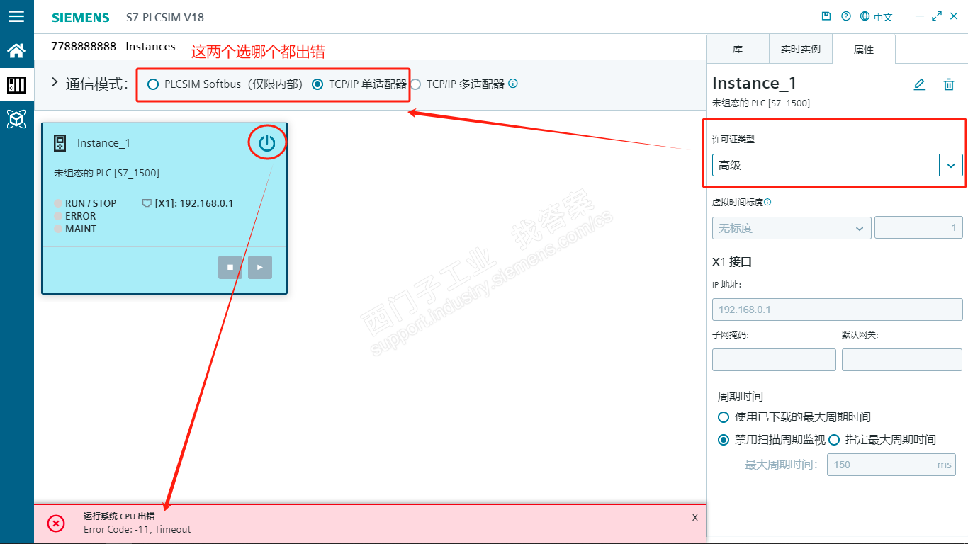This screenshot has width=968, height=544.
Task: Click the 子网掩码 input field
Action: pos(774,360)
